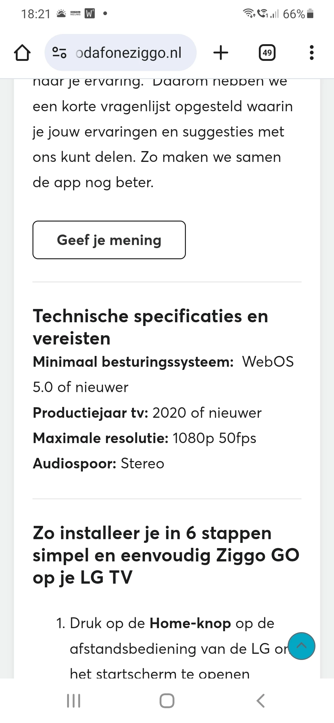This screenshot has height=723, width=334.
Task: Tap the Wi-Fi status icon
Action: tap(248, 14)
